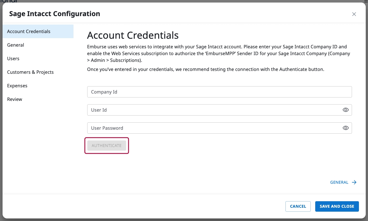Close the Sage Intacct Configuration dialog
Screen dimensions: 368x221
tap(354, 14)
